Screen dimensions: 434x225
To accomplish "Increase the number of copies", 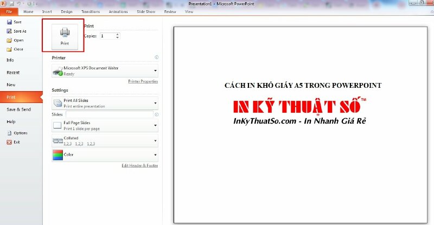I will (118, 34).
